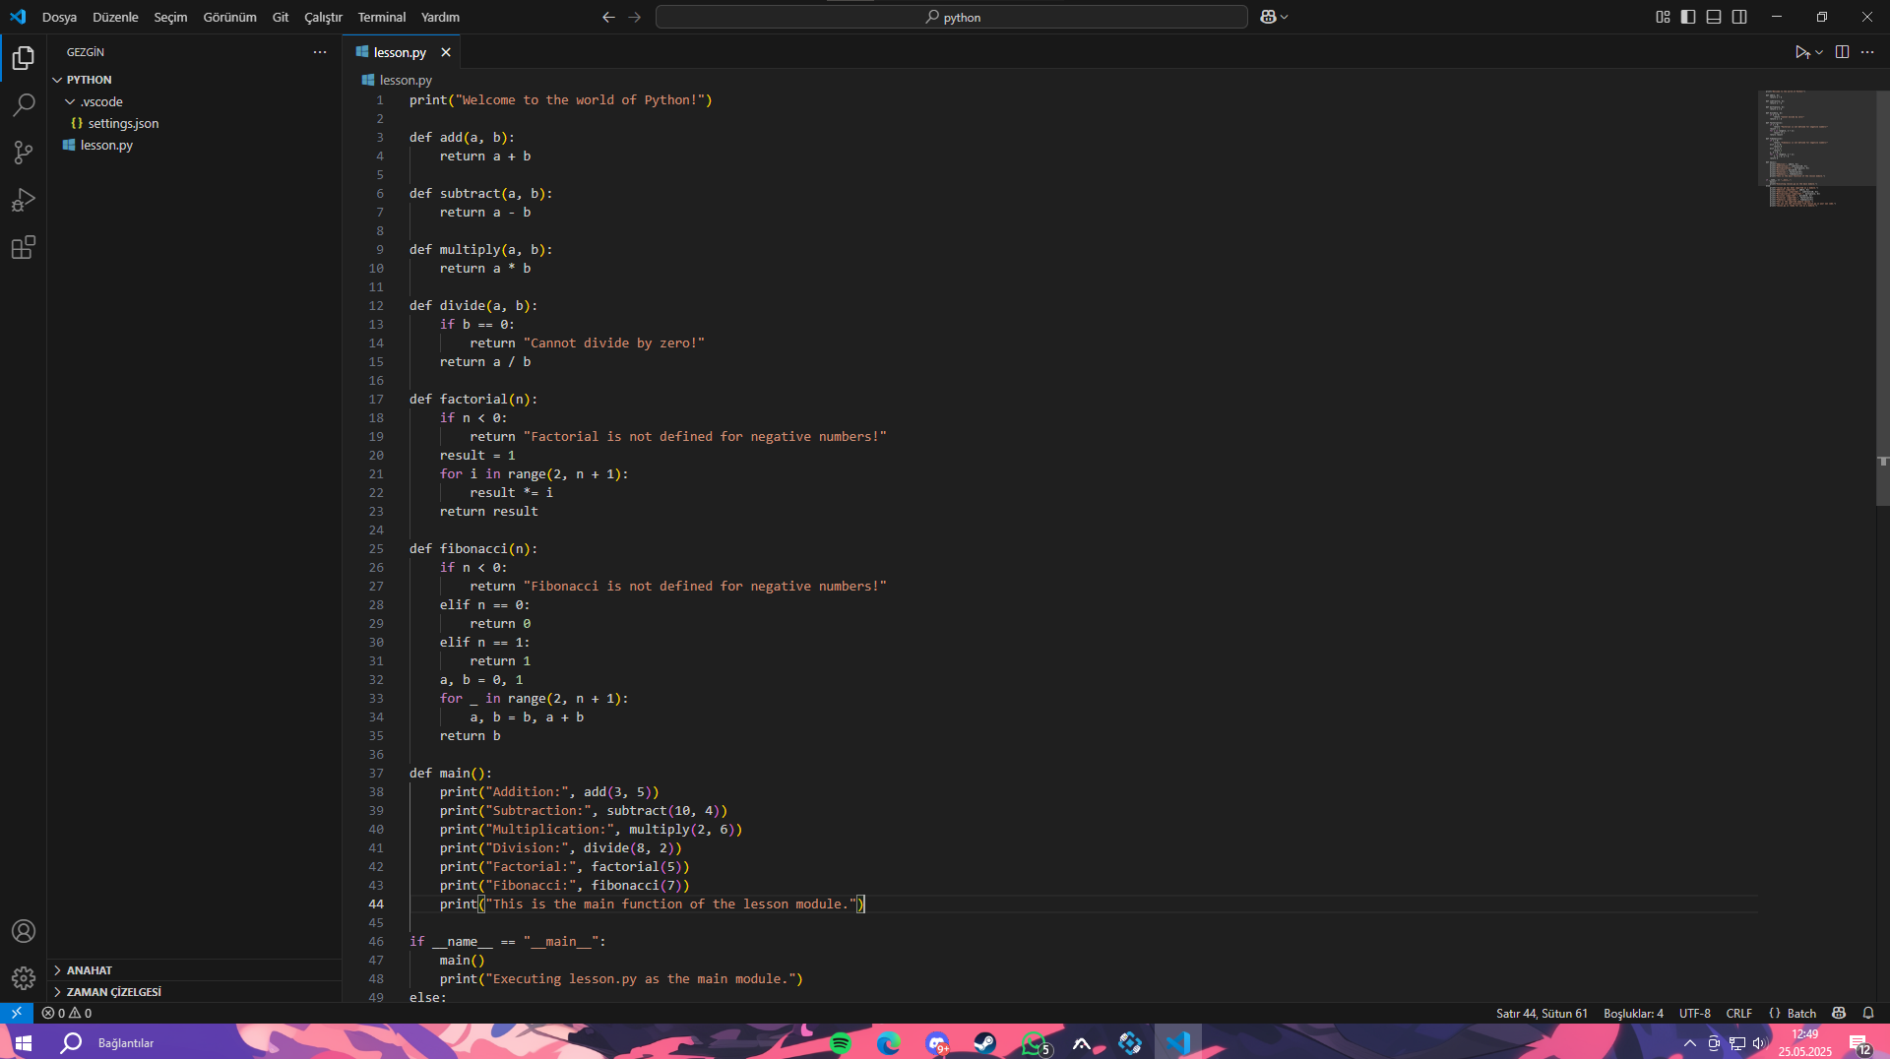Click the Boşluklar: 4 indentation setting

[x=1633, y=1013]
